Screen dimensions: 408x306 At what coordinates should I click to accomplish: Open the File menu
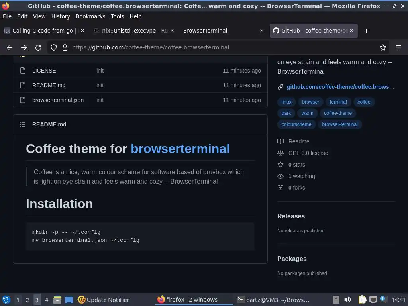click(7, 16)
